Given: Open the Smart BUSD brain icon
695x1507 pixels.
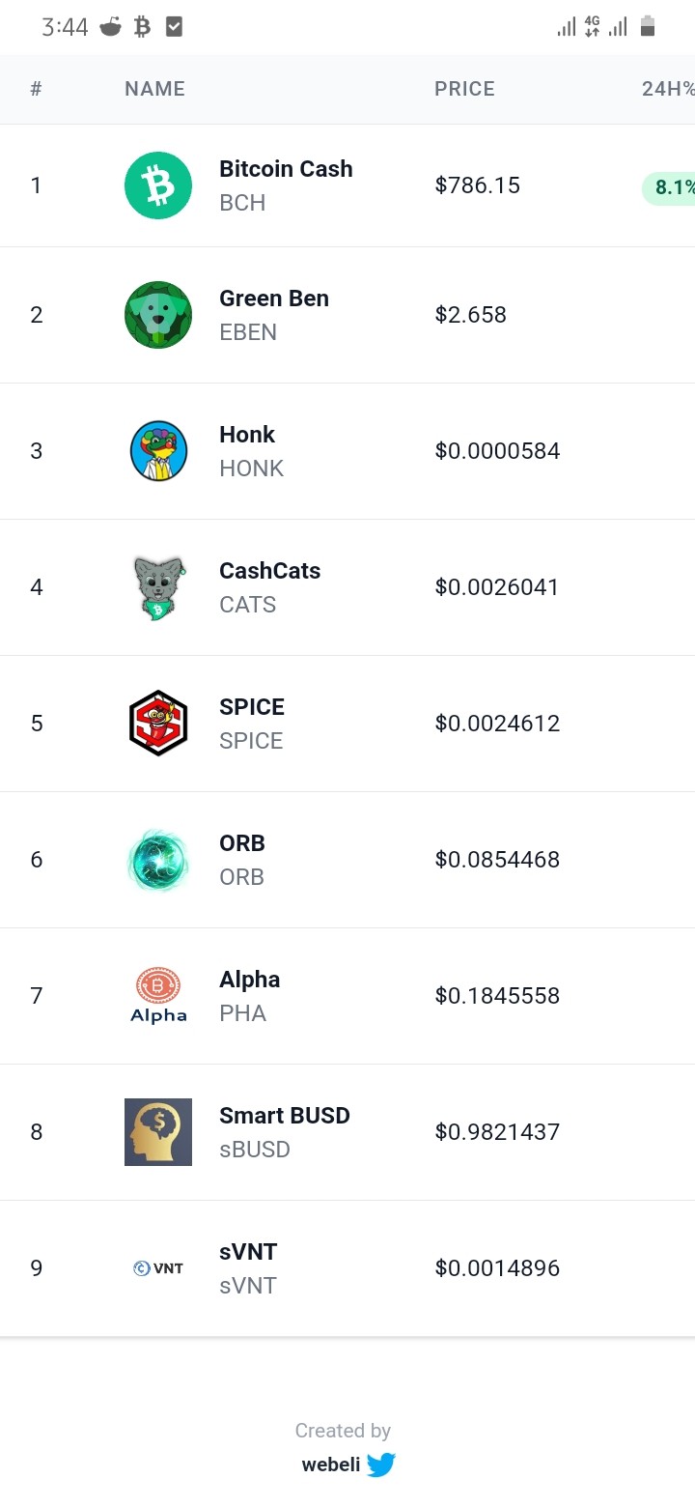Looking at the screenshot, I should (x=158, y=1132).
